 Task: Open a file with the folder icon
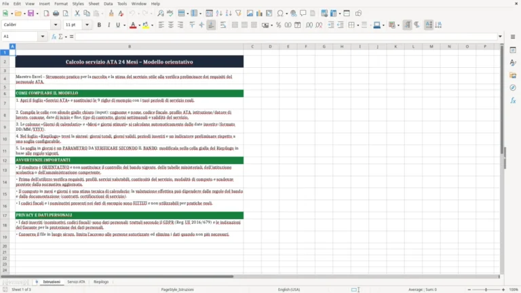[x=18, y=14]
